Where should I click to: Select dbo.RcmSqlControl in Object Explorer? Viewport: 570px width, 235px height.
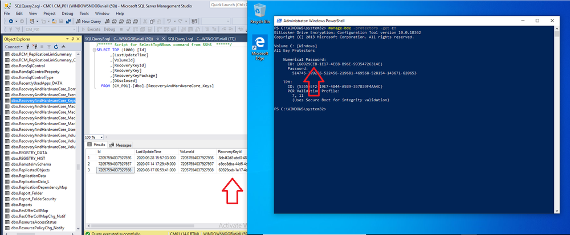[x=28, y=65]
